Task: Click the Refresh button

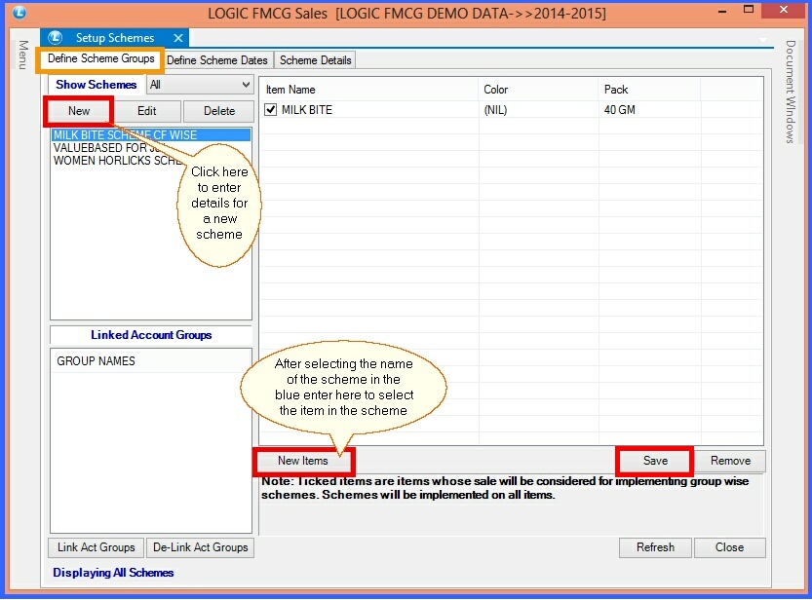Action: coord(655,547)
